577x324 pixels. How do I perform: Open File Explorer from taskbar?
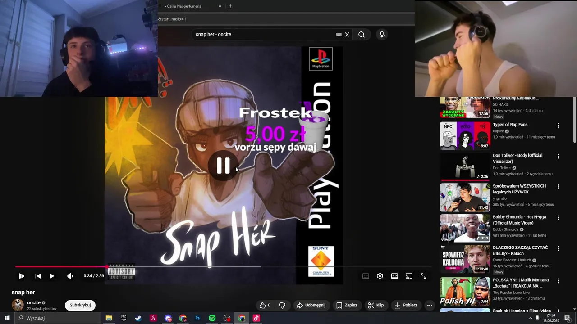109,318
